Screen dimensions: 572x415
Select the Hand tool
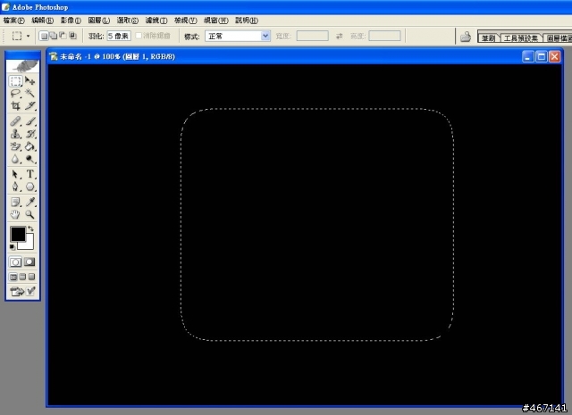click(x=15, y=214)
